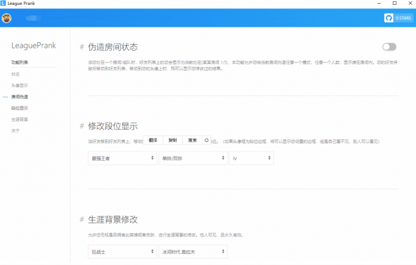The image size is (416, 265).
Task: Go to 生涯背景 in sidebar
Action: 20,120
